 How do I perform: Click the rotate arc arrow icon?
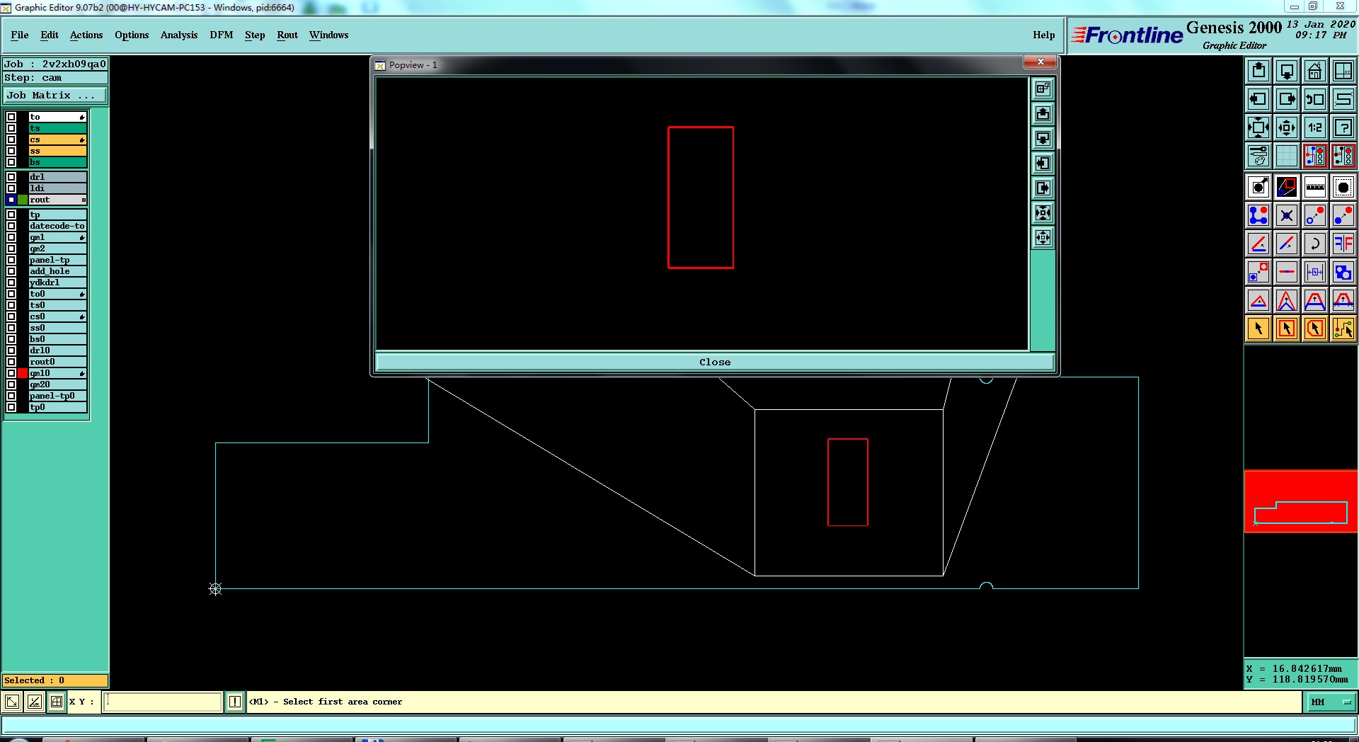(x=1315, y=244)
